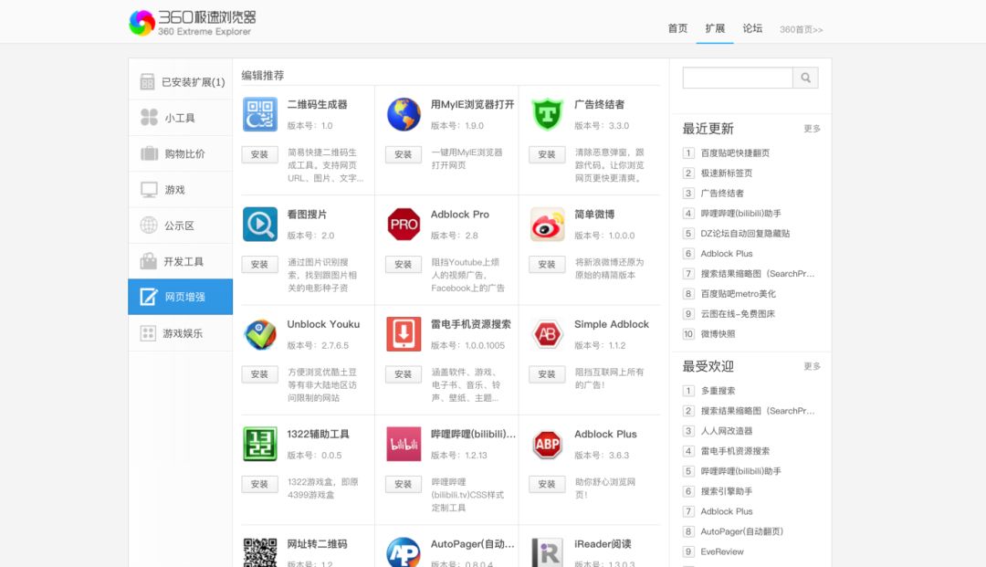Open the 二维码生成器 extension icon
The width and height of the screenshot is (986, 567).
(x=259, y=114)
